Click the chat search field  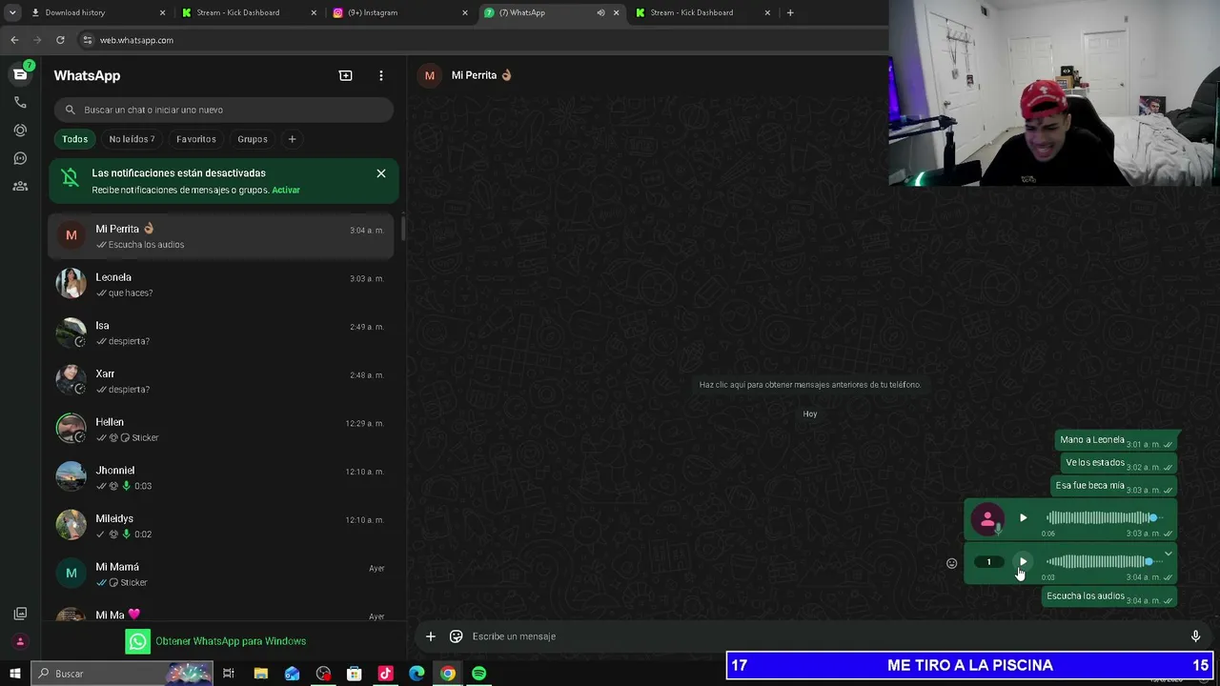pos(223,110)
